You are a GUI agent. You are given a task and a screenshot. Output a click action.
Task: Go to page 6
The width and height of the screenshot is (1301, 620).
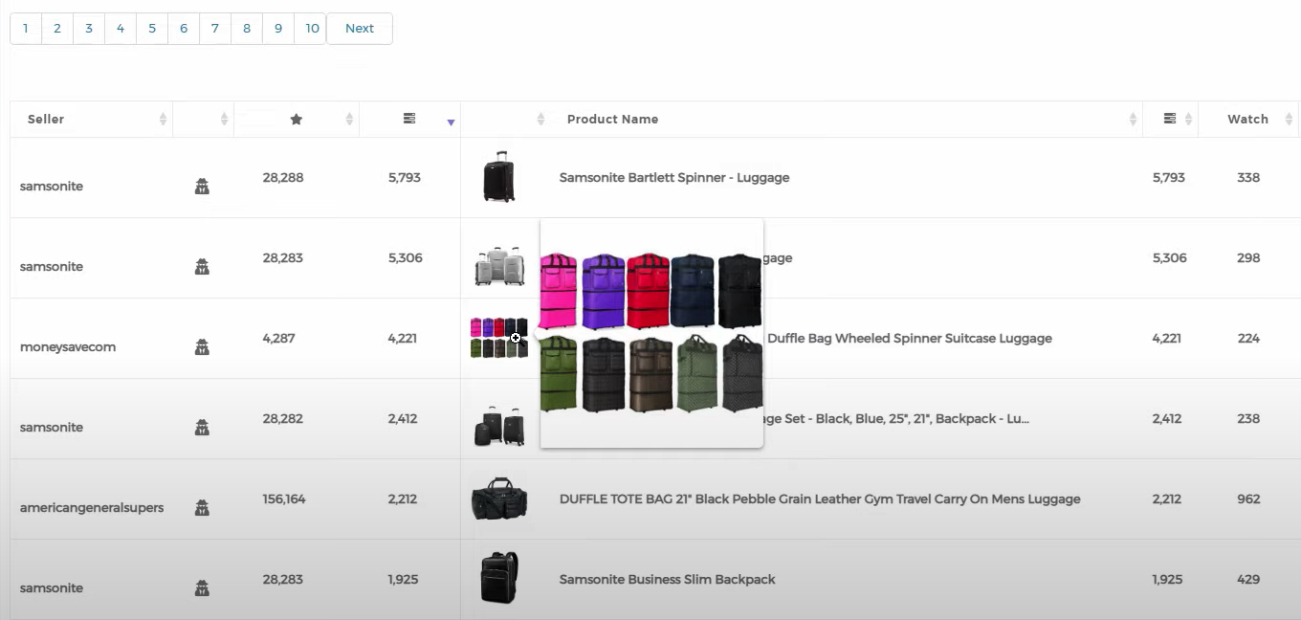(x=184, y=29)
